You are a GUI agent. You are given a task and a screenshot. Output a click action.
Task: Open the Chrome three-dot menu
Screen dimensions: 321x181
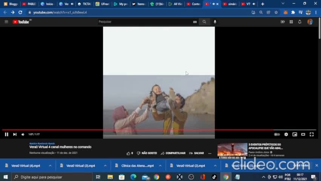(x=316, y=12)
